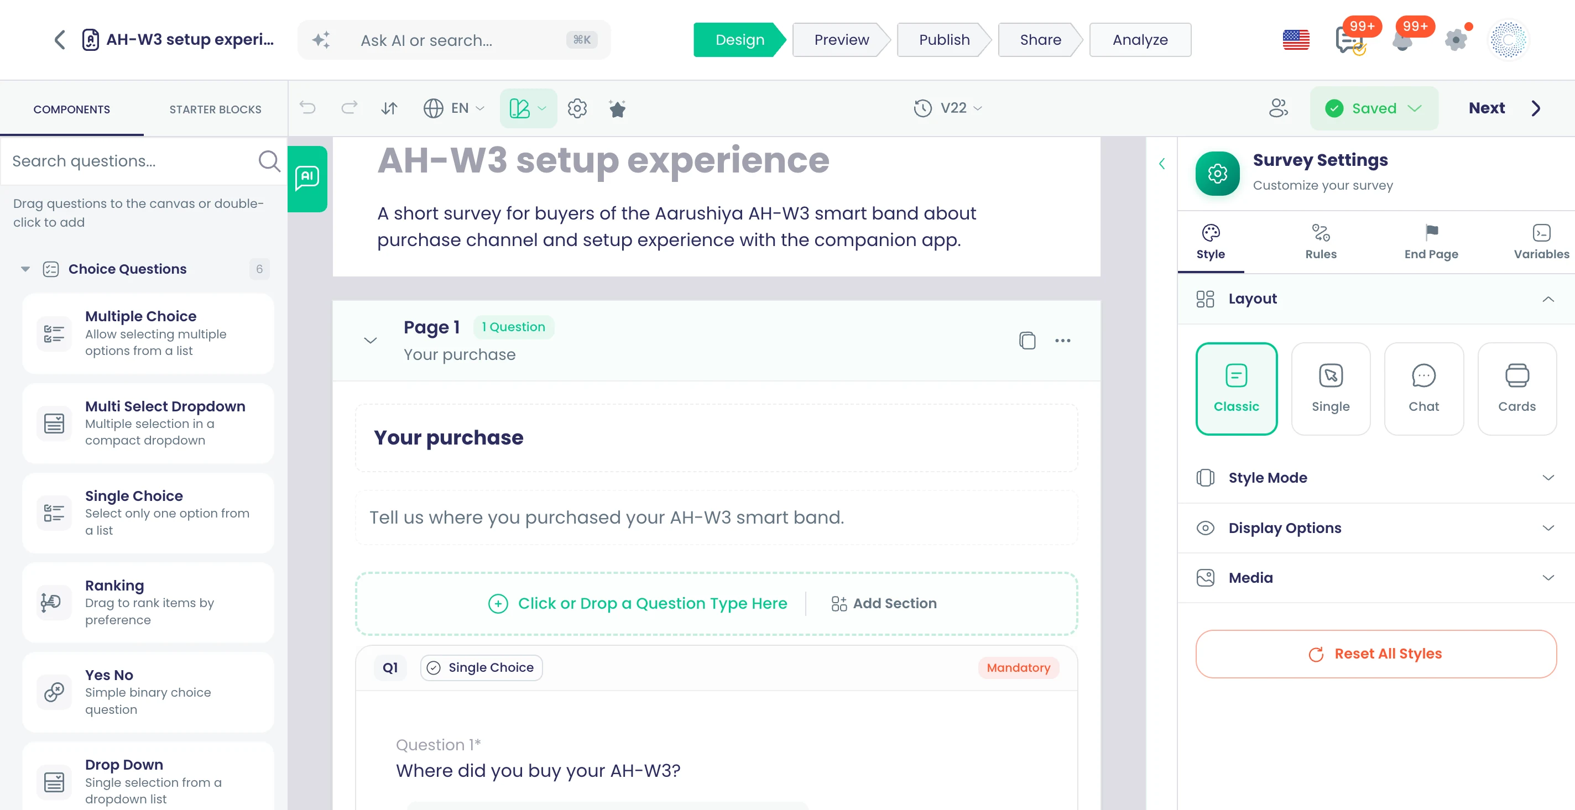Collapse the Survey Settings panel arrow

click(x=1162, y=164)
